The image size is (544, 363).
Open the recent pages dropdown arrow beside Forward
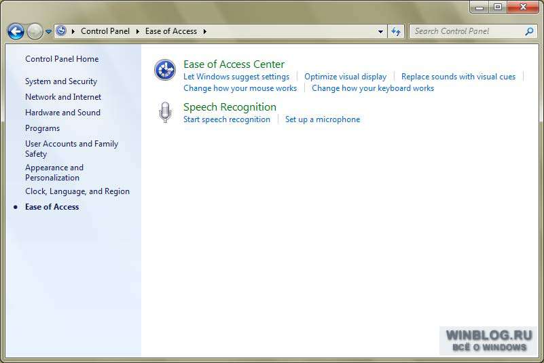49,31
